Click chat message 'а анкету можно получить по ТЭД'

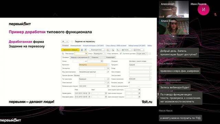tap(180, 118)
